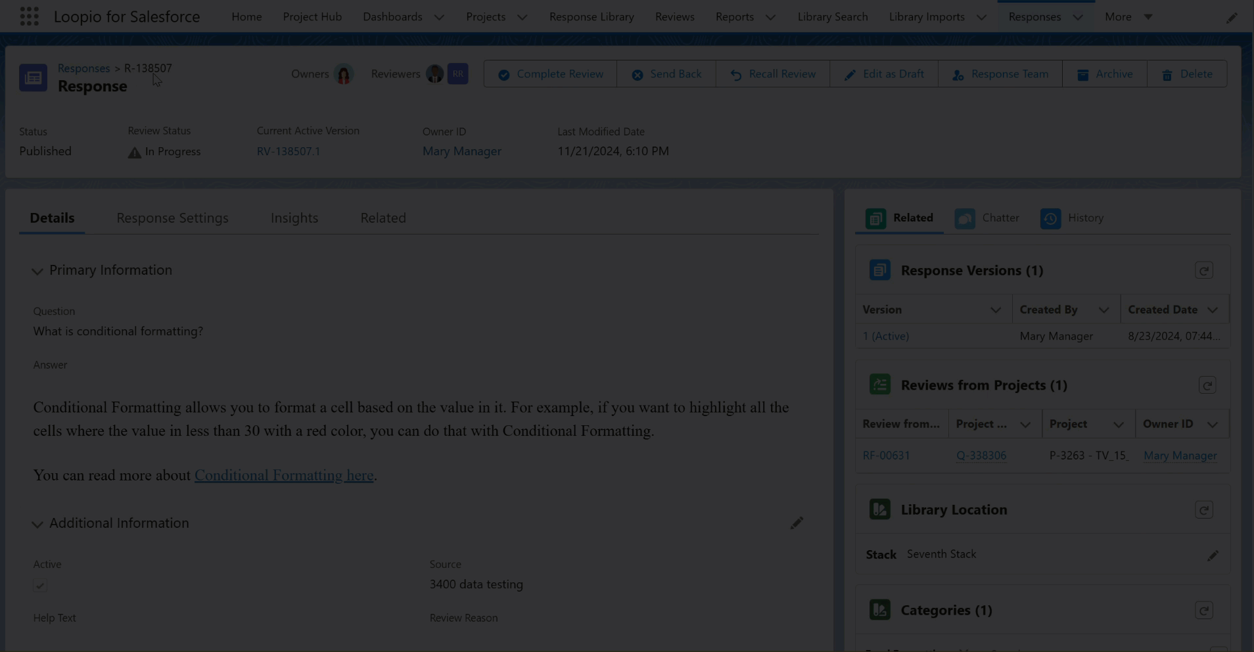This screenshot has width=1254, height=652.
Task: Go to the Home tab
Action: click(x=246, y=16)
